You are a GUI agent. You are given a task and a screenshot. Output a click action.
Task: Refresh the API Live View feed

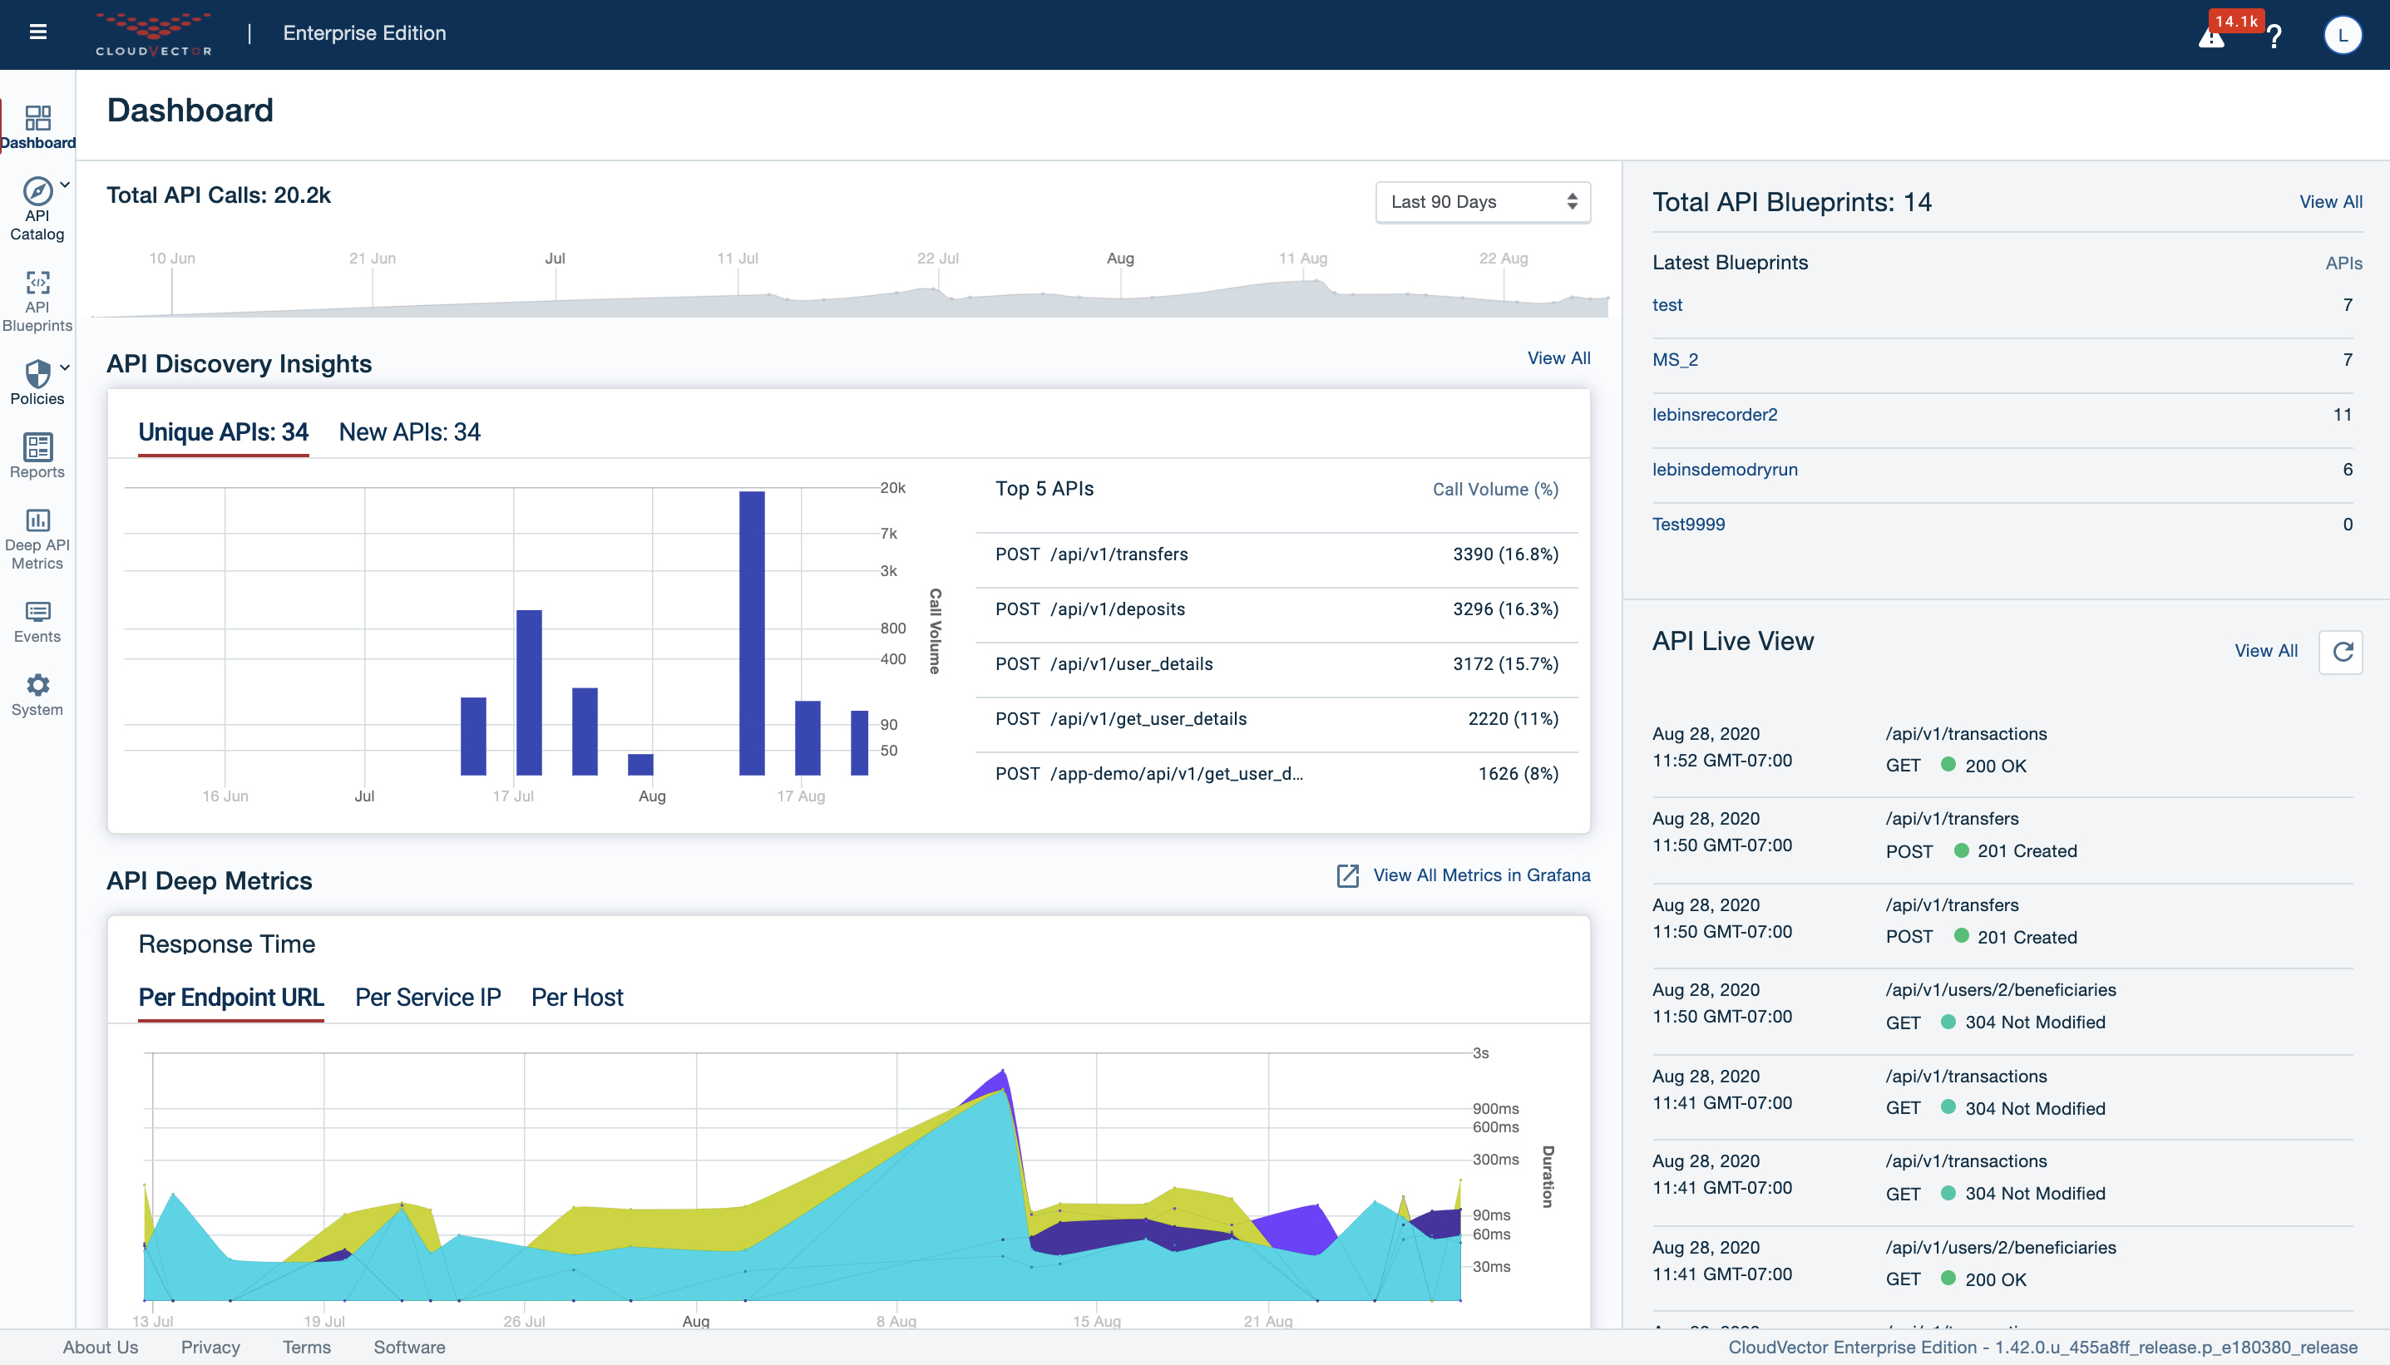tap(2341, 652)
